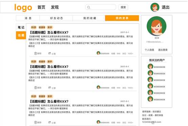
Task: Open the second user avatar under 我关注的用户
Action: 150,73
